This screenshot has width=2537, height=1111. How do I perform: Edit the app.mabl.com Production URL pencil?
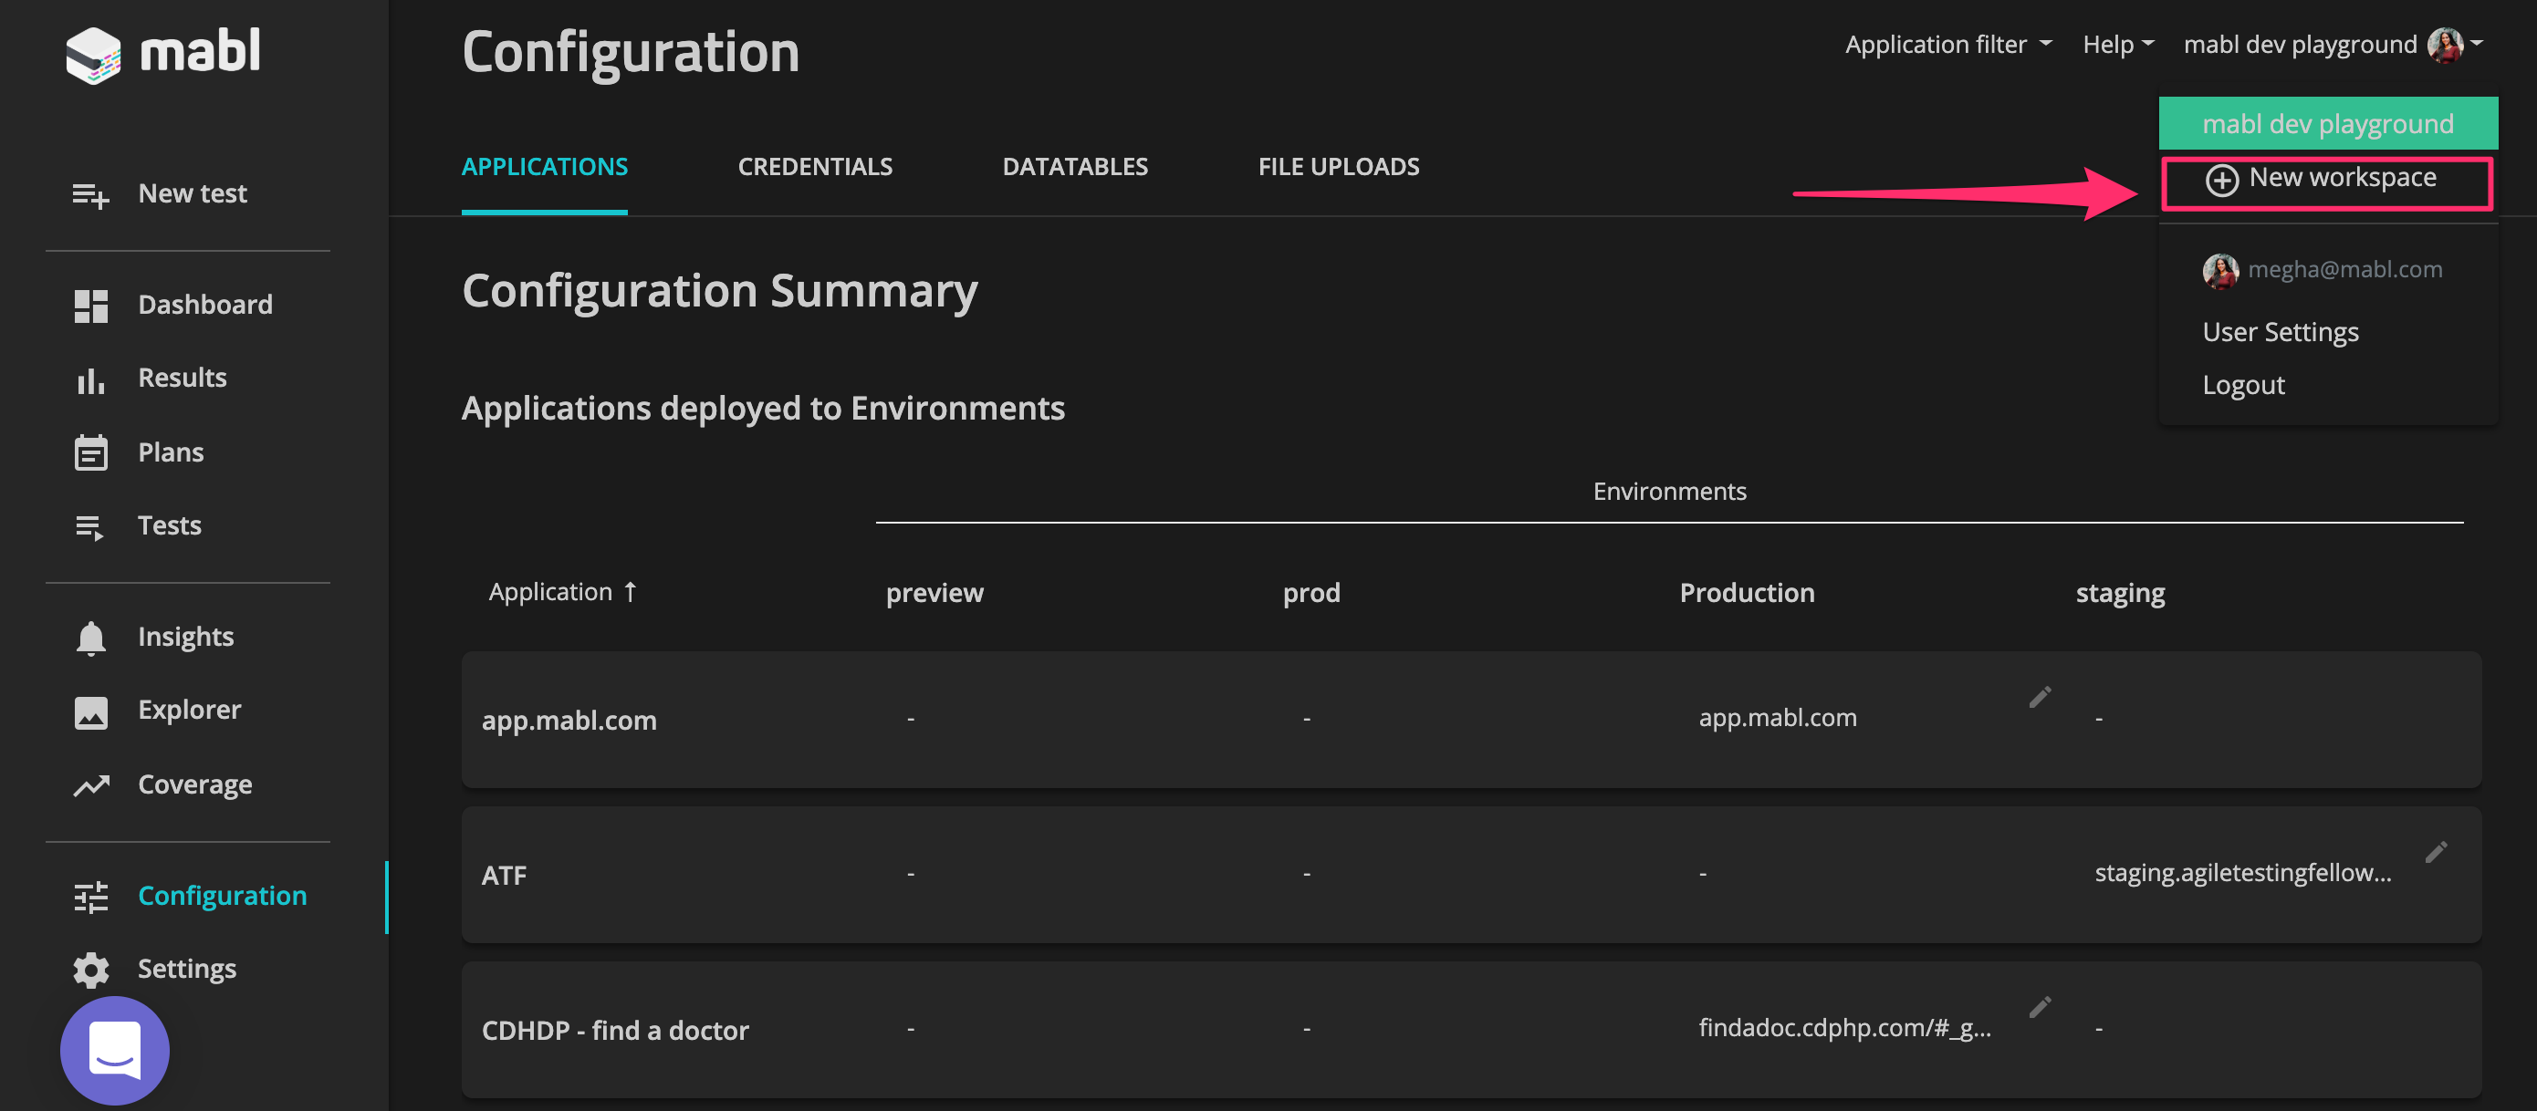pos(2040,698)
